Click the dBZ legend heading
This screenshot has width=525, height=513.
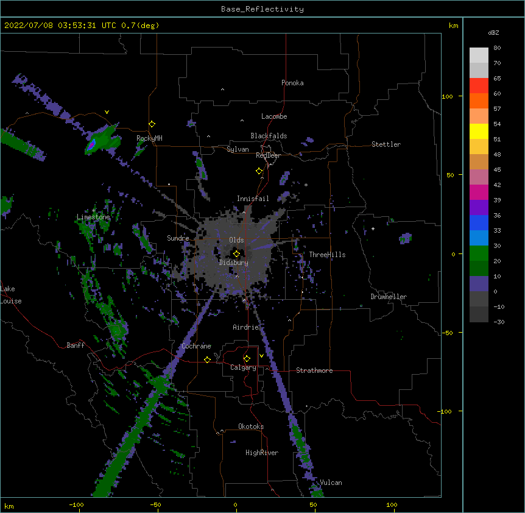(493, 32)
